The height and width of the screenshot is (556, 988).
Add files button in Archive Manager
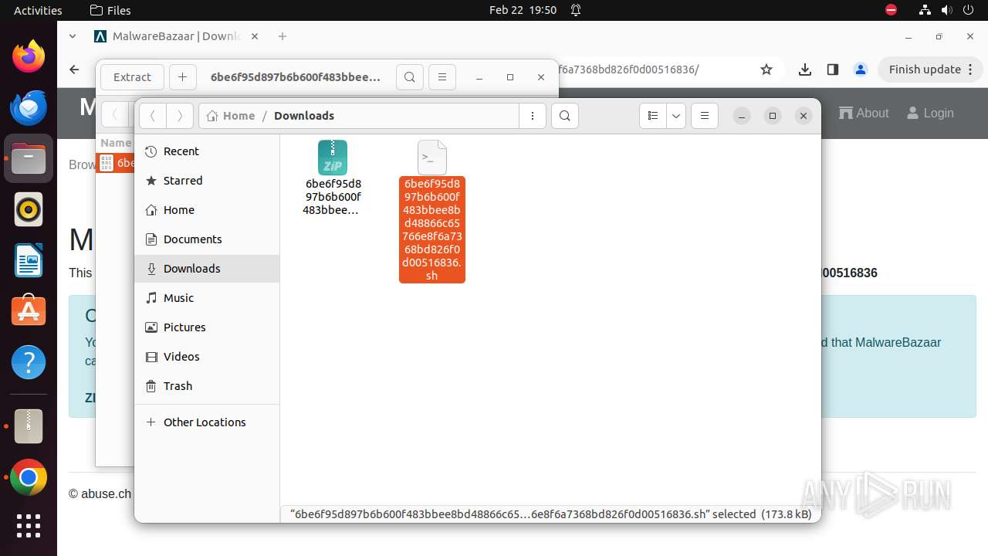click(x=182, y=77)
